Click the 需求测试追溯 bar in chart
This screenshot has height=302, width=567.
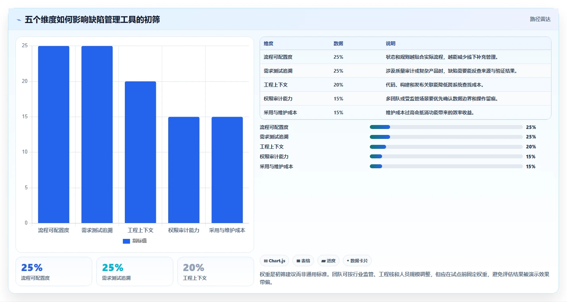pos(97,135)
